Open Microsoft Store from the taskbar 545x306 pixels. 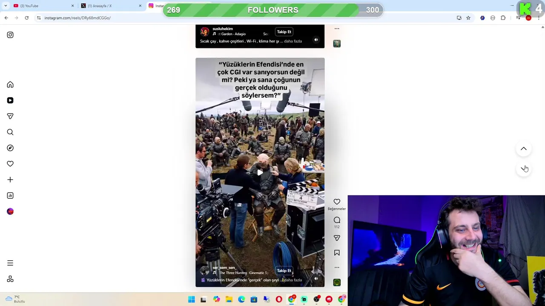254,300
